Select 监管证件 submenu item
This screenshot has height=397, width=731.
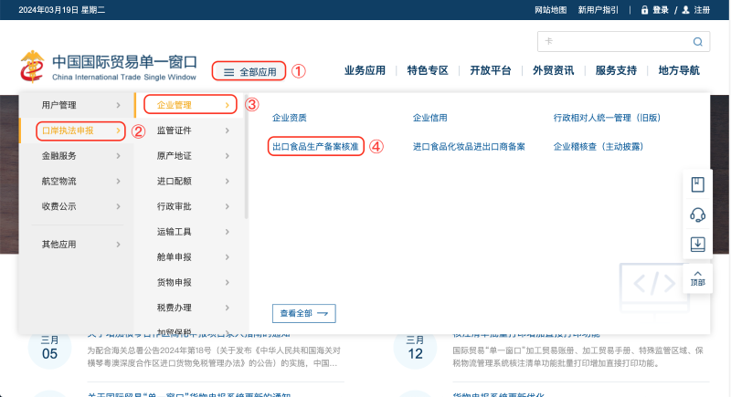coord(190,131)
